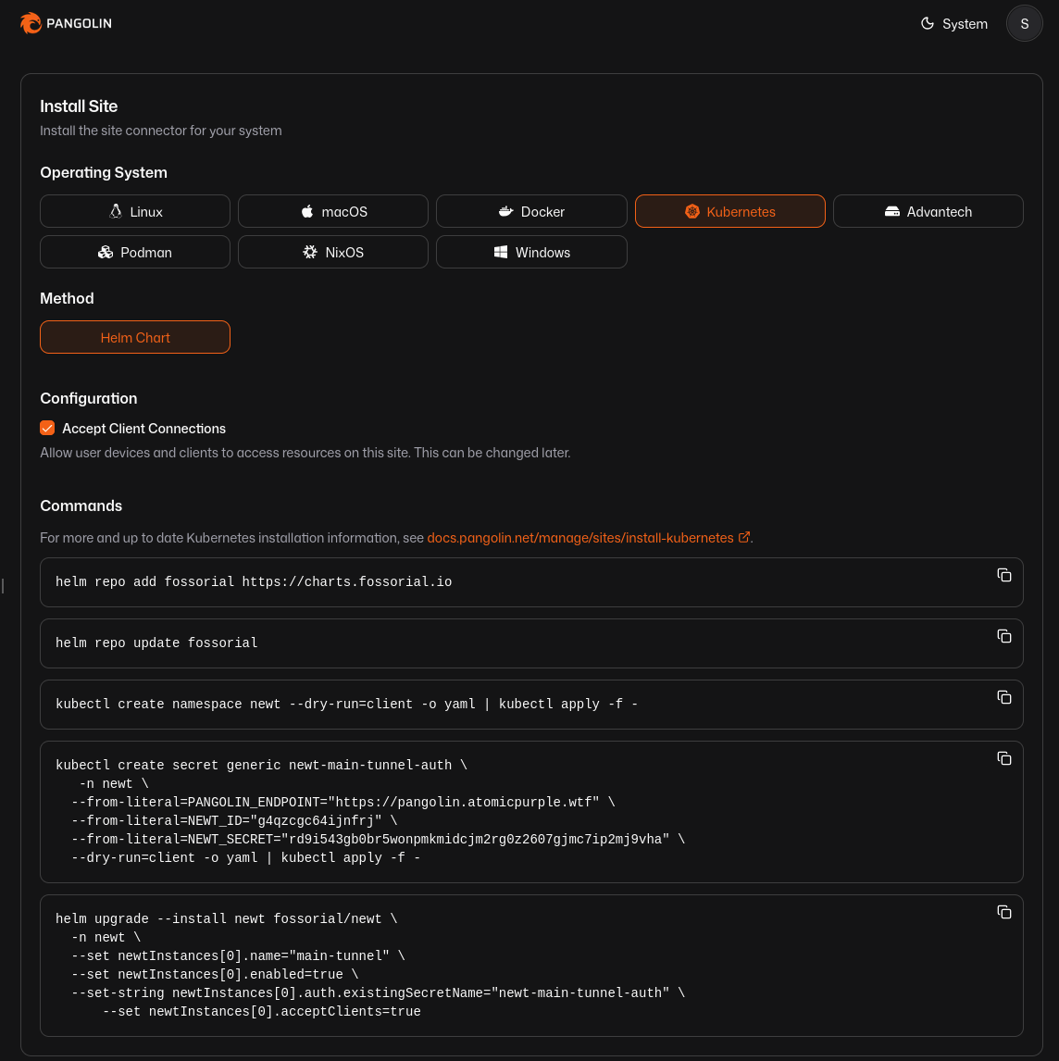Copy the helm upgrade install command
This screenshot has height=1061, width=1059.
1004,912
